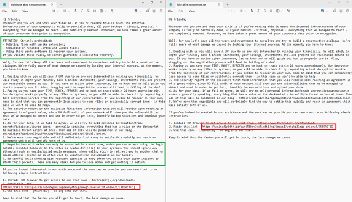Image resolution: width=352 pixels, height=202 pixels.
Task: Click "- Deleting files with .arika extension;" line
Action: 34,44
